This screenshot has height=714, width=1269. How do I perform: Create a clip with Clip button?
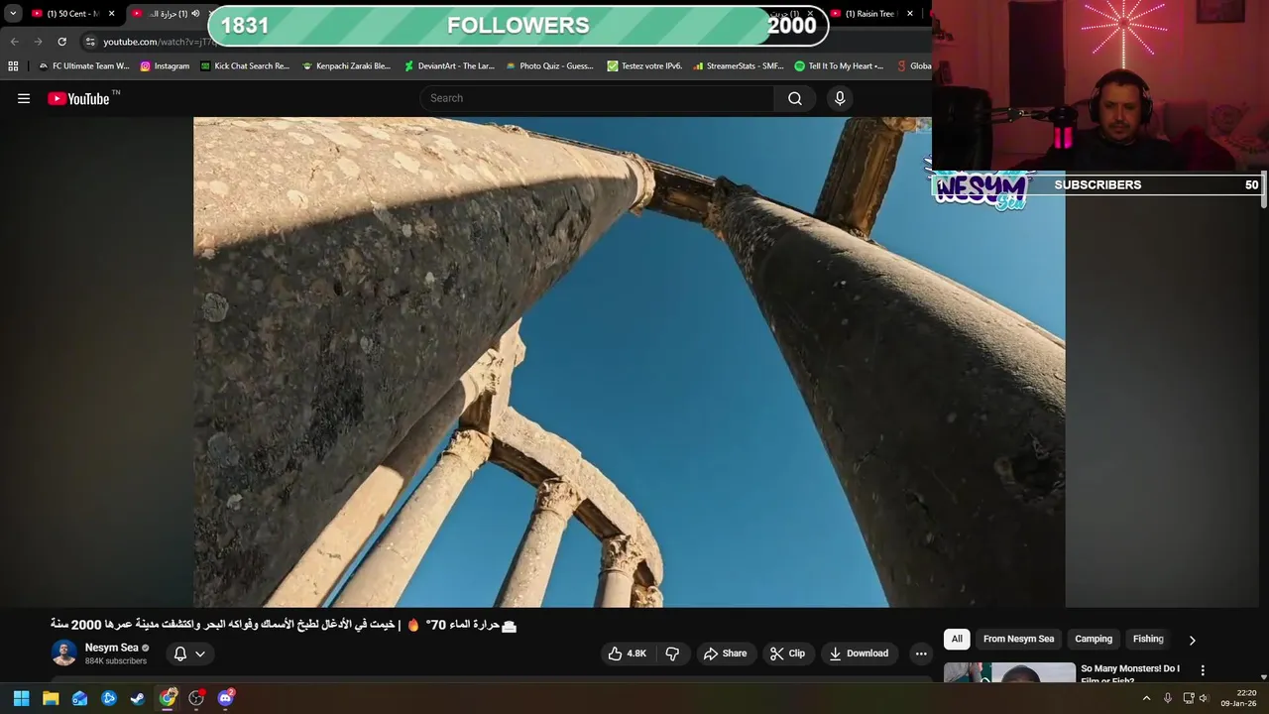tap(787, 654)
